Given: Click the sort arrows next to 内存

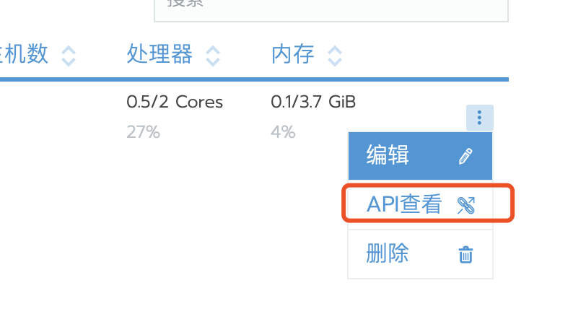Looking at the screenshot, I should pos(334,55).
